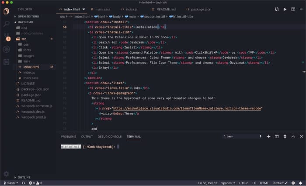306x186 pixels.
Task: Close the terminal panel
Action: 301,136
